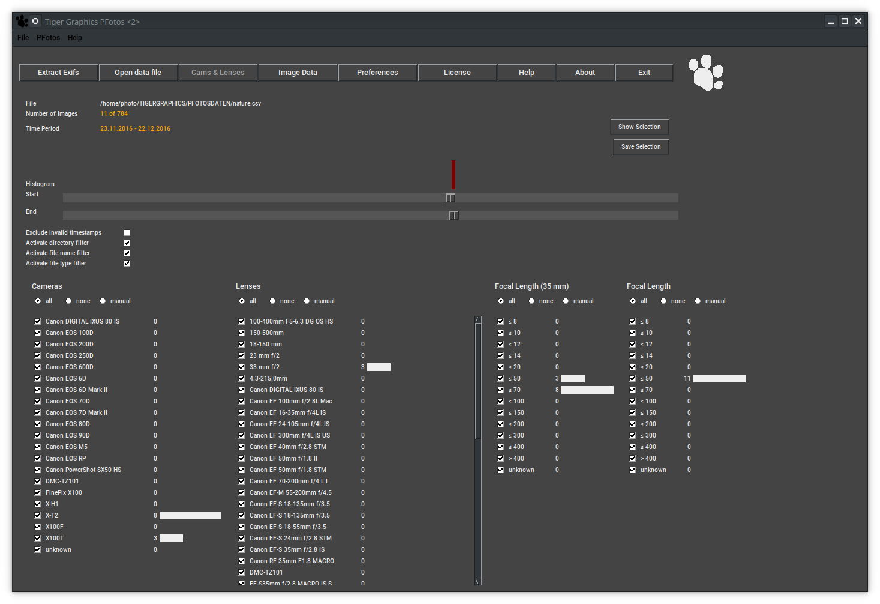Choose 'manual' radio under Cameras
This screenshot has width=880, height=604.
coord(103,301)
